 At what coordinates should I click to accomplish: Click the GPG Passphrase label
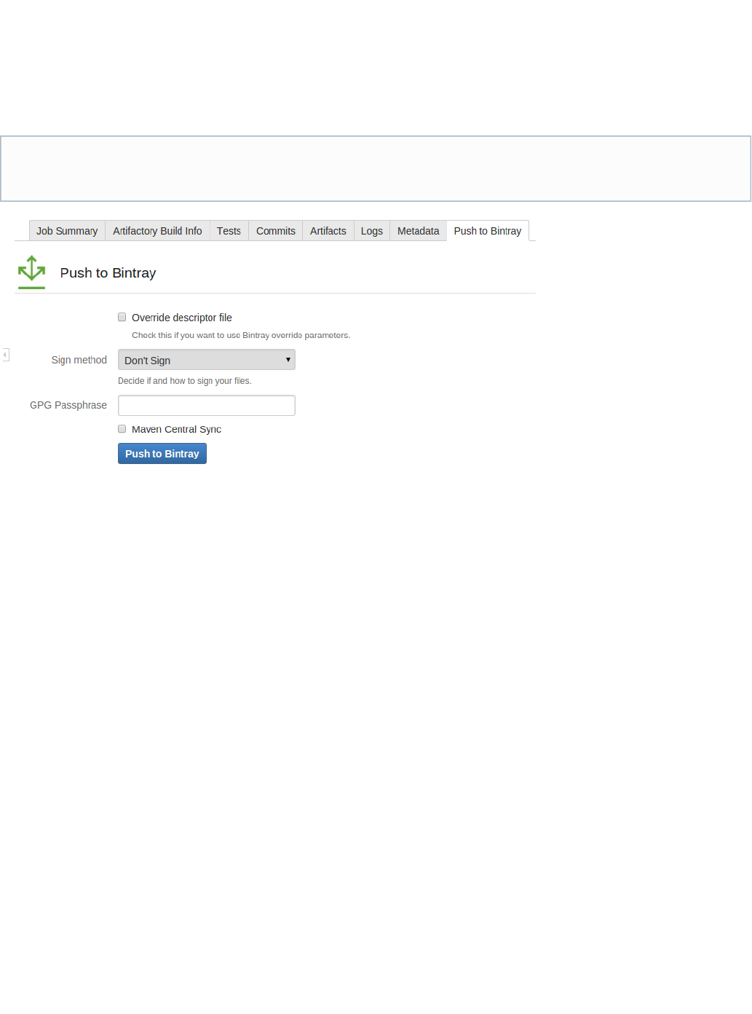[x=68, y=405]
